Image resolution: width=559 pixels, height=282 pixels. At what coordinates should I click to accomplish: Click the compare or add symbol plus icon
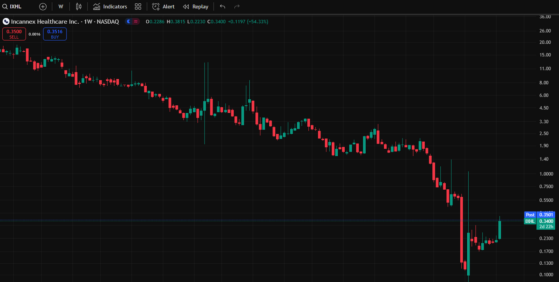(x=43, y=7)
